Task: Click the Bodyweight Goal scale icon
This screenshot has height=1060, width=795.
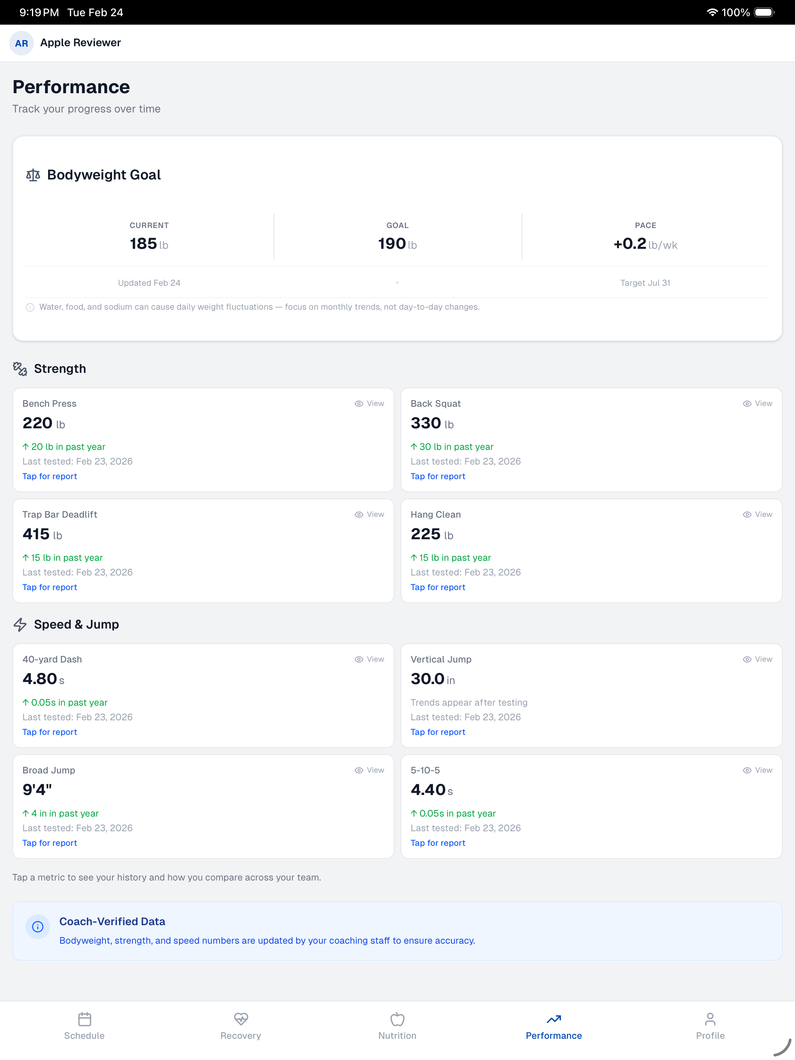Action: [33, 175]
